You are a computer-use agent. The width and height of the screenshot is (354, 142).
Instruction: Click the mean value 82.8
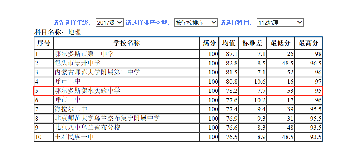[232, 64]
